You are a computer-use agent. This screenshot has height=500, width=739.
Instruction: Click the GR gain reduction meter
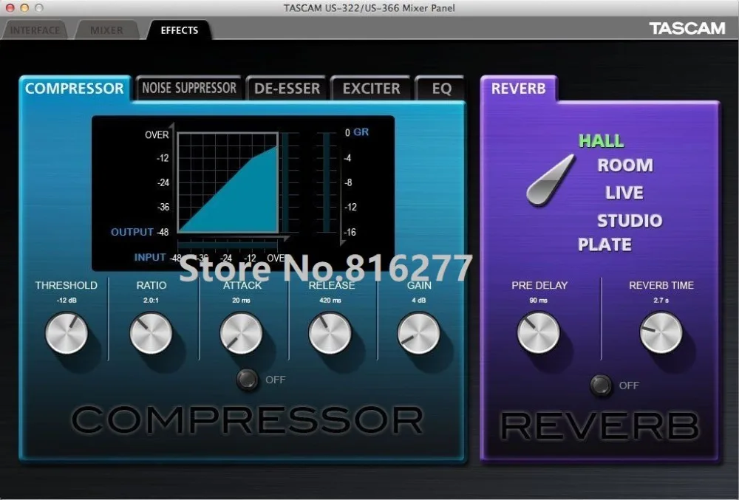(x=326, y=182)
